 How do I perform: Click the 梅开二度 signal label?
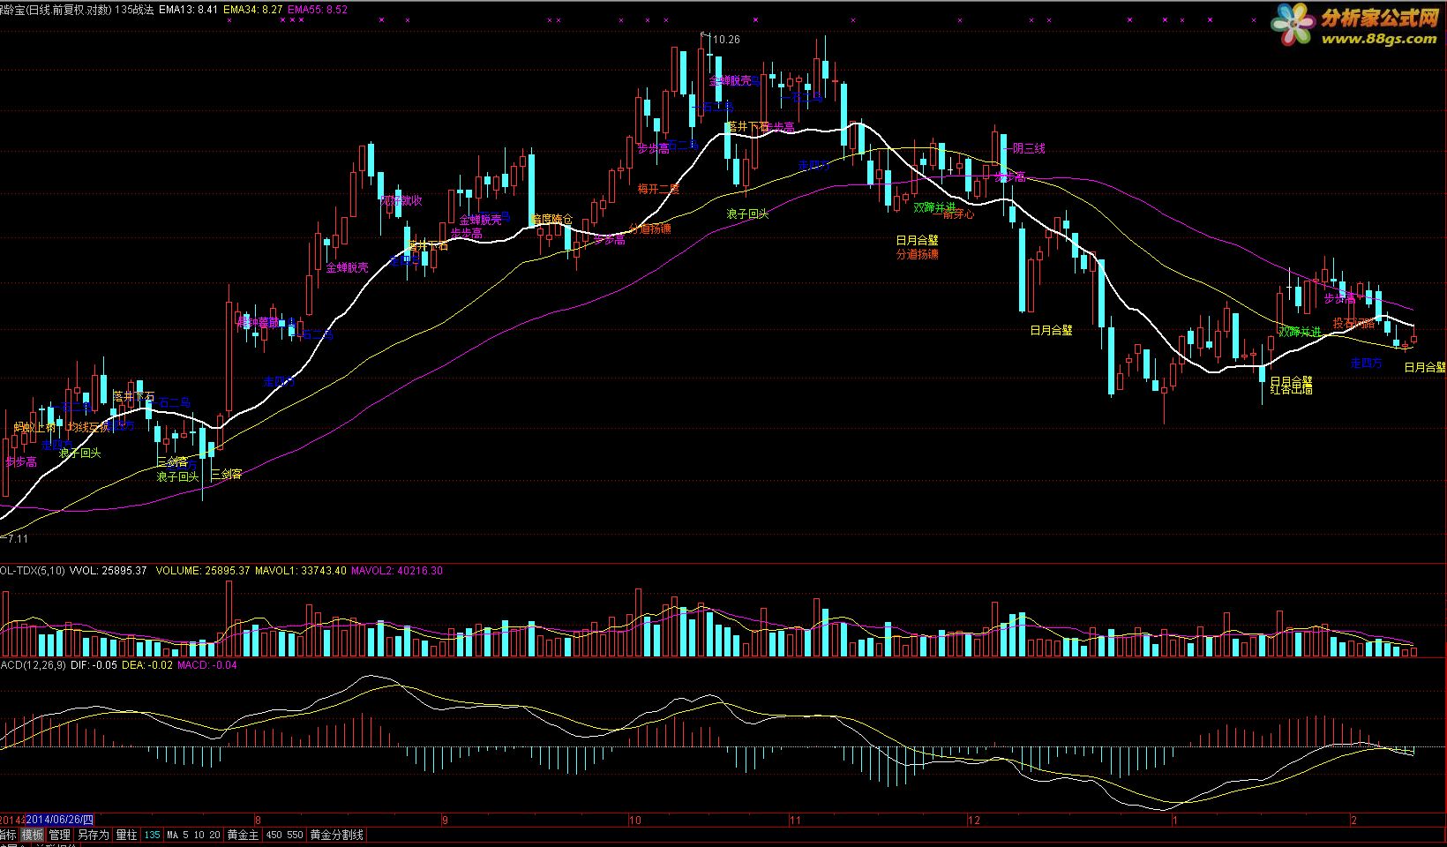tap(659, 189)
